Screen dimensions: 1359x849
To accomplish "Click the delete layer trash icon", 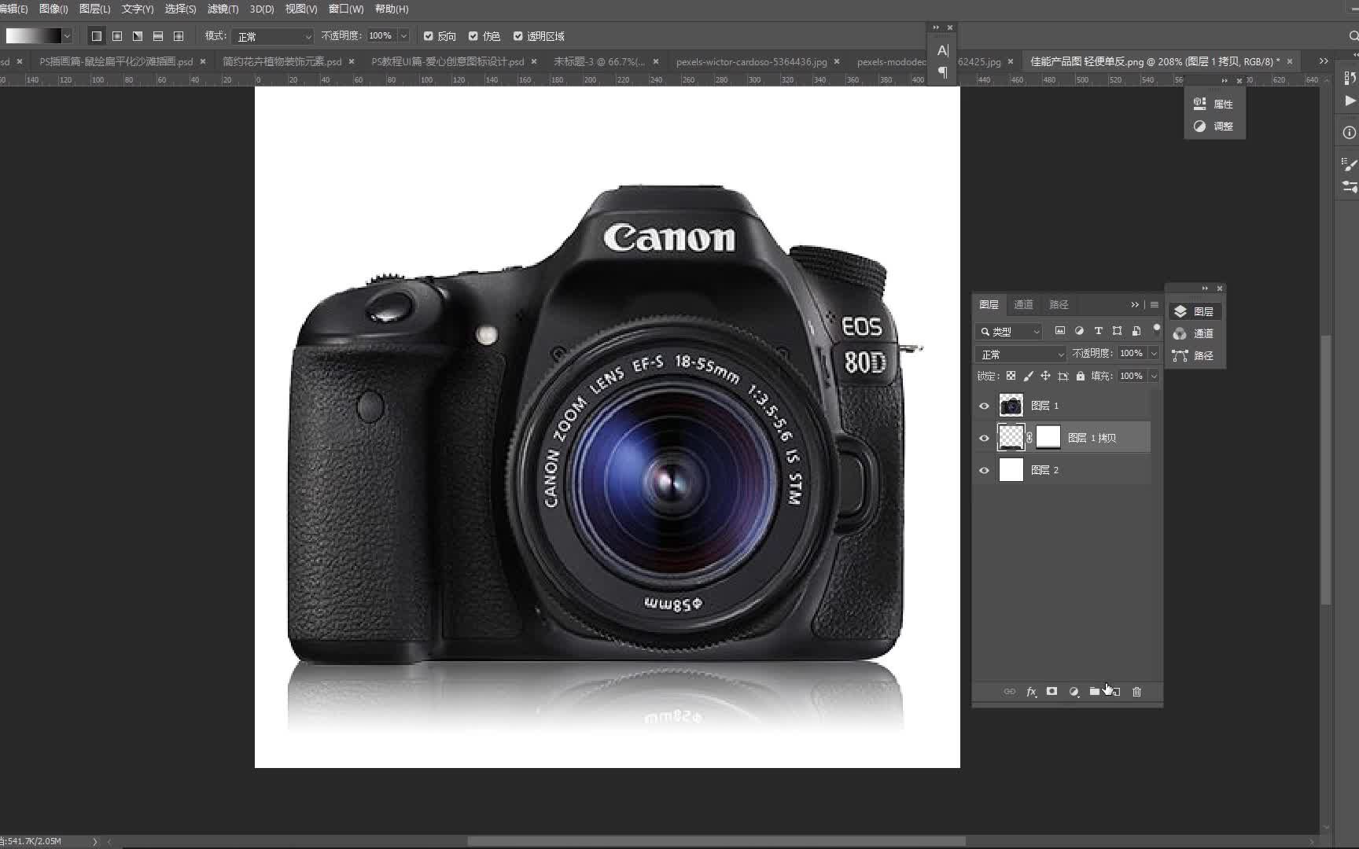I will point(1136,692).
